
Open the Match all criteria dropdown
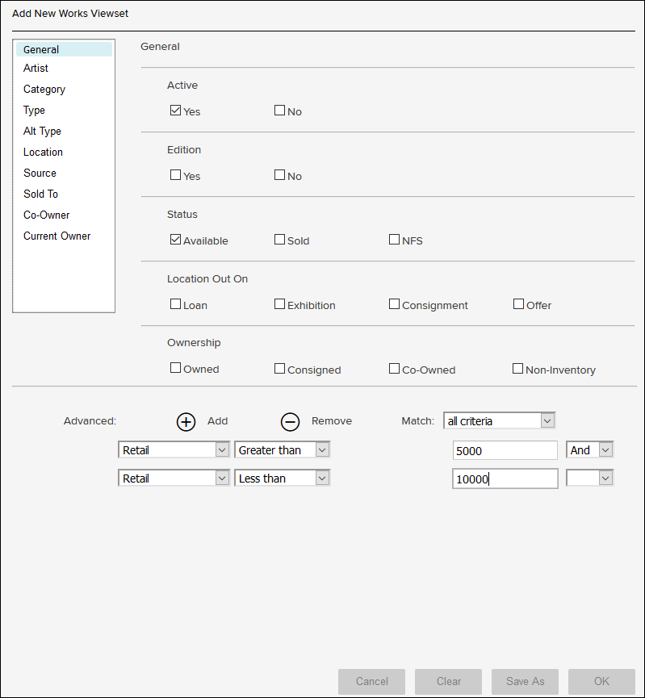pos(499,420)
